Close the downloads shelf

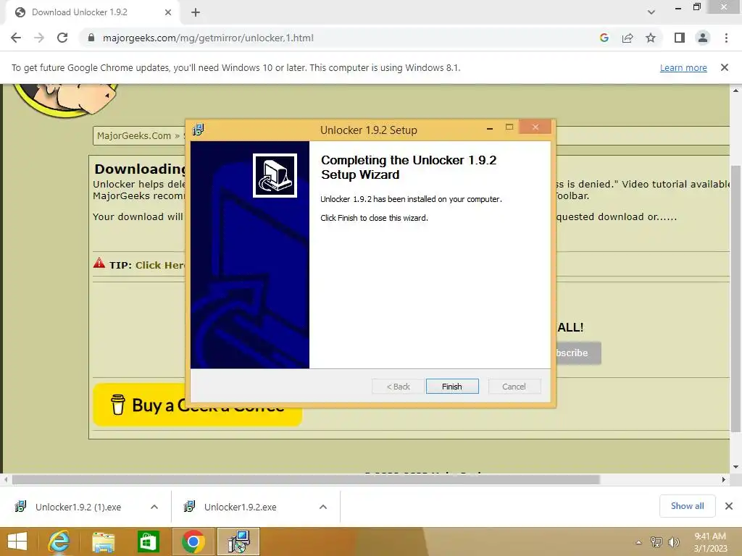click(729, 506)
